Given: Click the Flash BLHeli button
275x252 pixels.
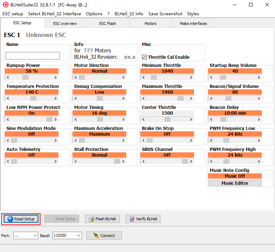Looking at the screenshot, I should (x=102, y=219).
